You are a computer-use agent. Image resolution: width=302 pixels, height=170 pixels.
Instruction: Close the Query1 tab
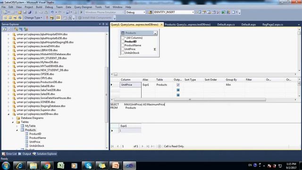point(161,25)
